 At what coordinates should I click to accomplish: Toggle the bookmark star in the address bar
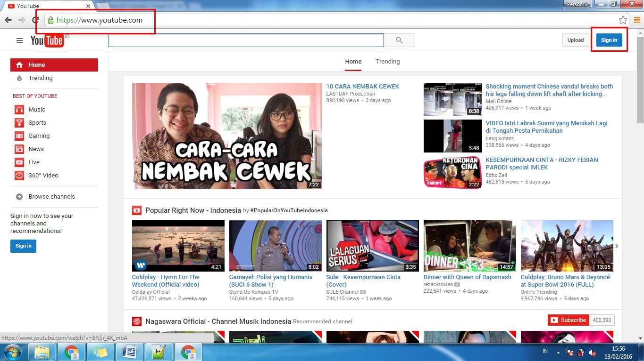pos(623,20)
